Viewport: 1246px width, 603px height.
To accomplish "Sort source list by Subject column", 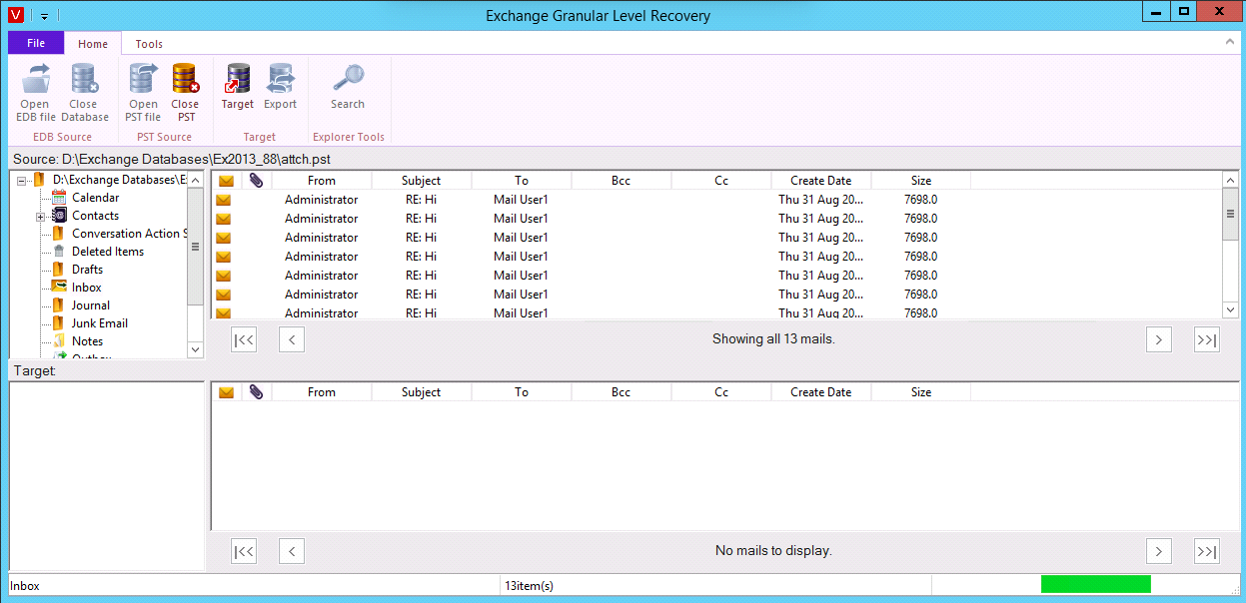I will pos(422,181).
